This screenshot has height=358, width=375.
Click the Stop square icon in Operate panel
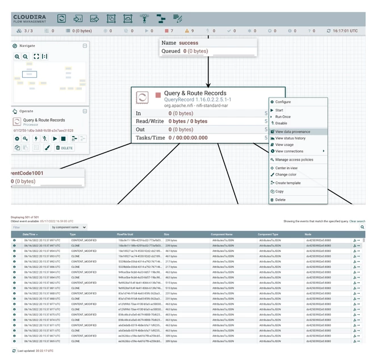(63, 138)
